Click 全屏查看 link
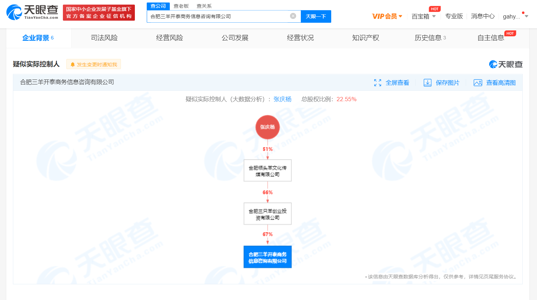Image resolution: width=537 pixels, height=300 pixels. 397,83
